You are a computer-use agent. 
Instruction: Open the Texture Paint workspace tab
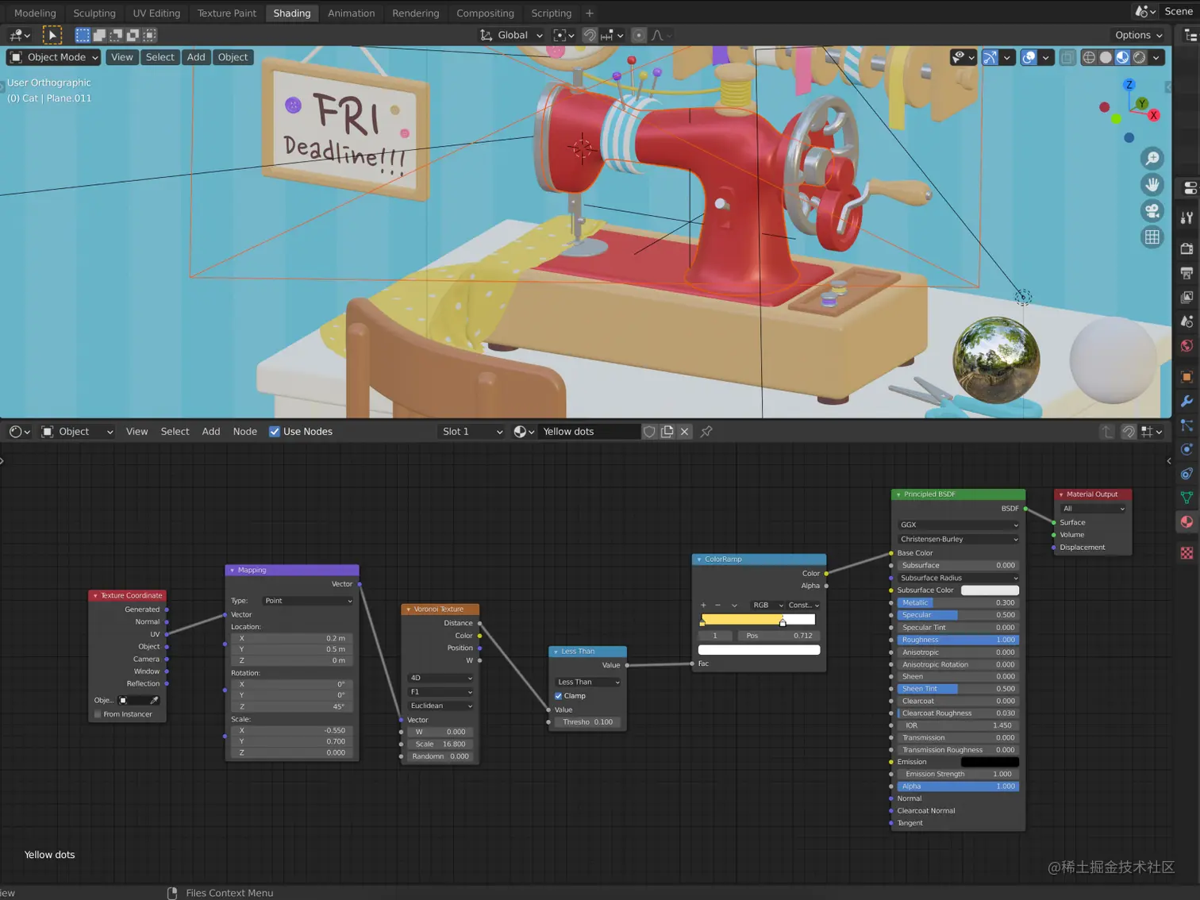227,13
